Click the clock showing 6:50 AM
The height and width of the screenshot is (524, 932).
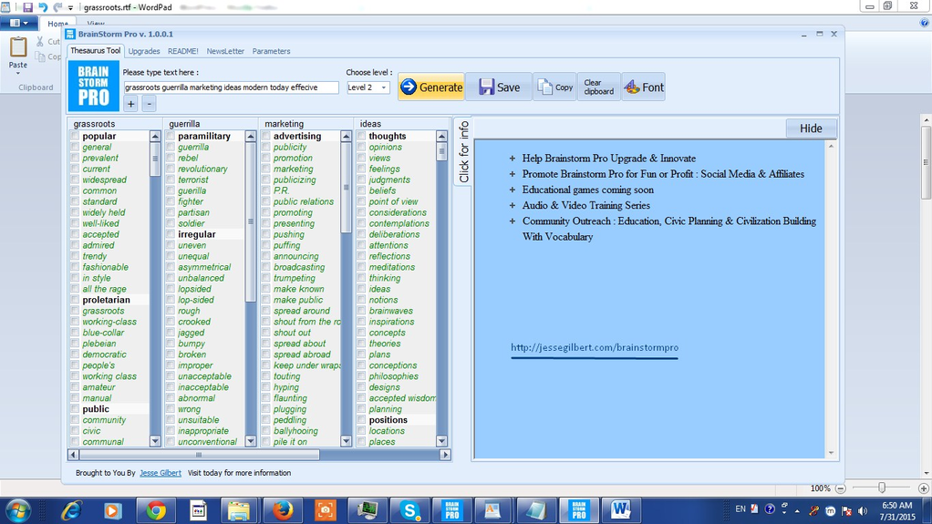click(897, 506)
